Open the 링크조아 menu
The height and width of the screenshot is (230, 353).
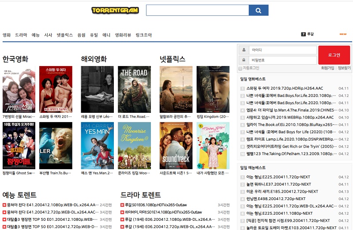tap(144, 35)
